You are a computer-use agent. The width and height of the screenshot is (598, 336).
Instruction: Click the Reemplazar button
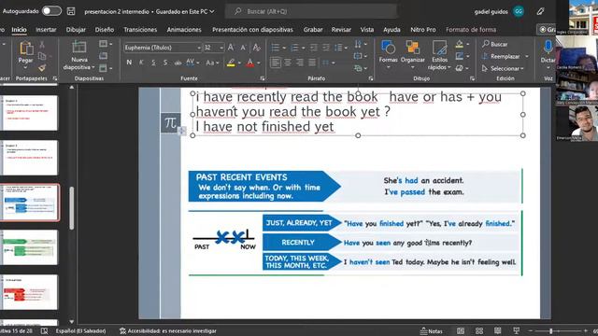(x=501, y=56)
